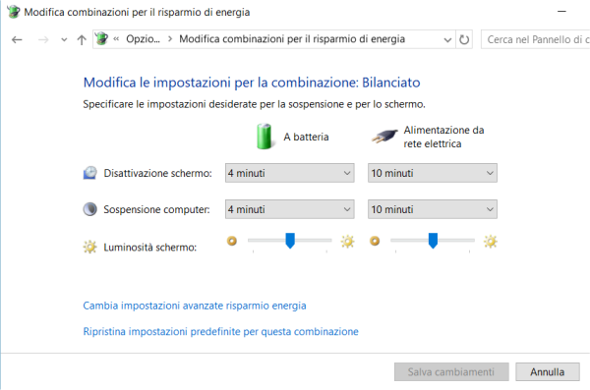Refresh the address bar view
The width and height of the screenshot is (590, 390).
464,39
